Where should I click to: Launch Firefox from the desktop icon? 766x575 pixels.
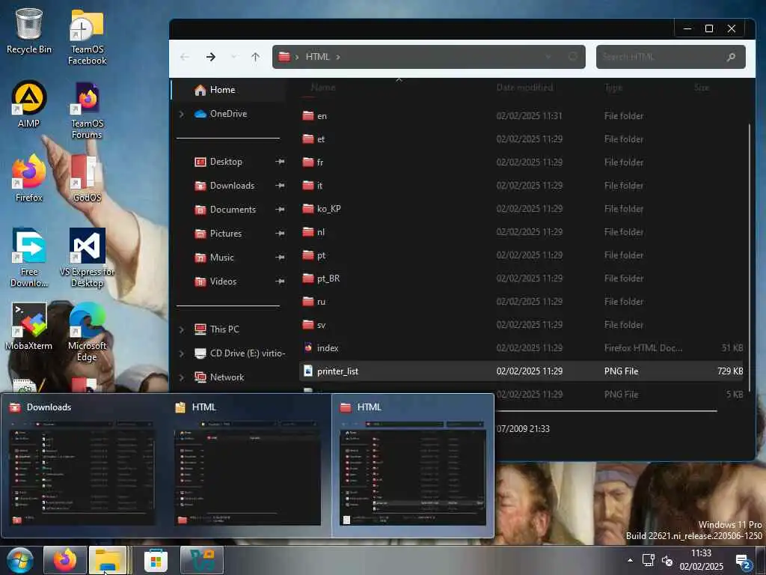click(29, 178)
